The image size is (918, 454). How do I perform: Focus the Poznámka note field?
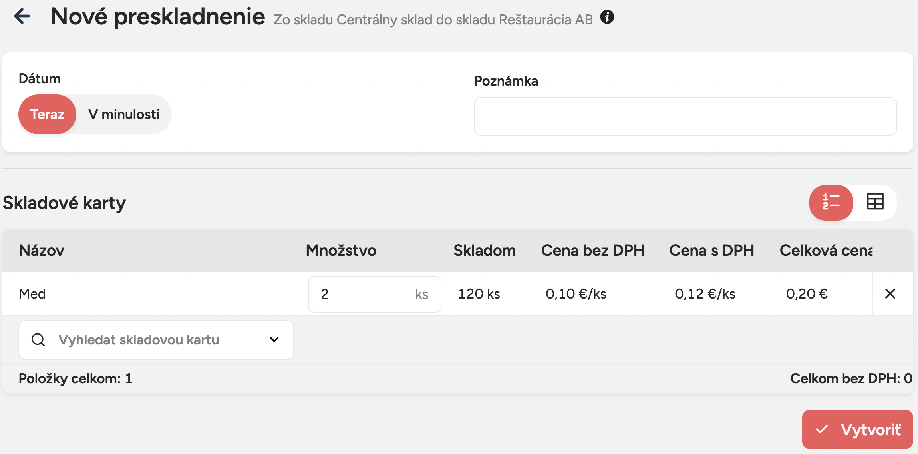pyautogui.click(x=685, y=116)
